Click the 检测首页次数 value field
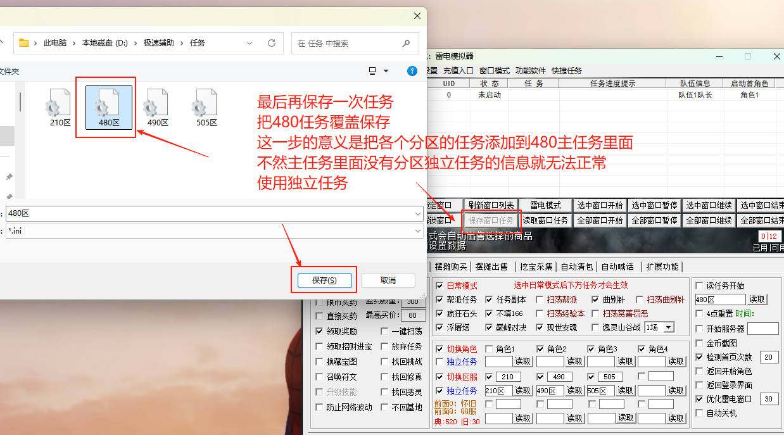This screenshot has height=435, width=784. point(769,357)
